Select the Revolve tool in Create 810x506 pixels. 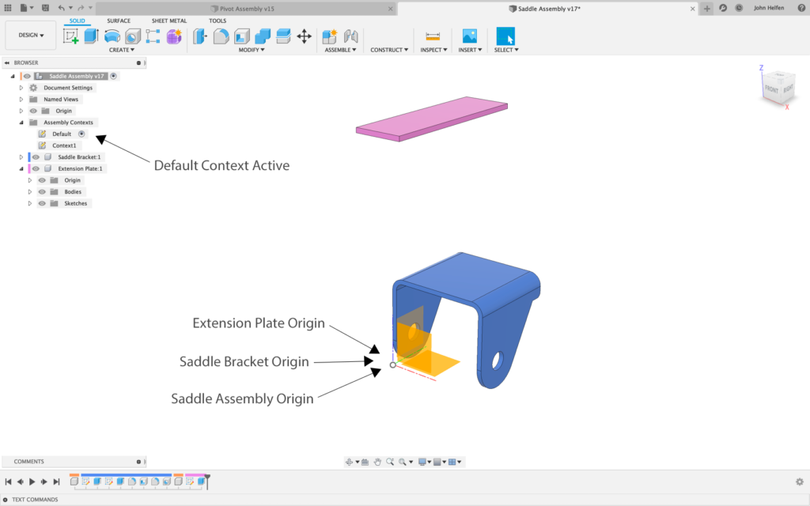(x=112, y=36)
